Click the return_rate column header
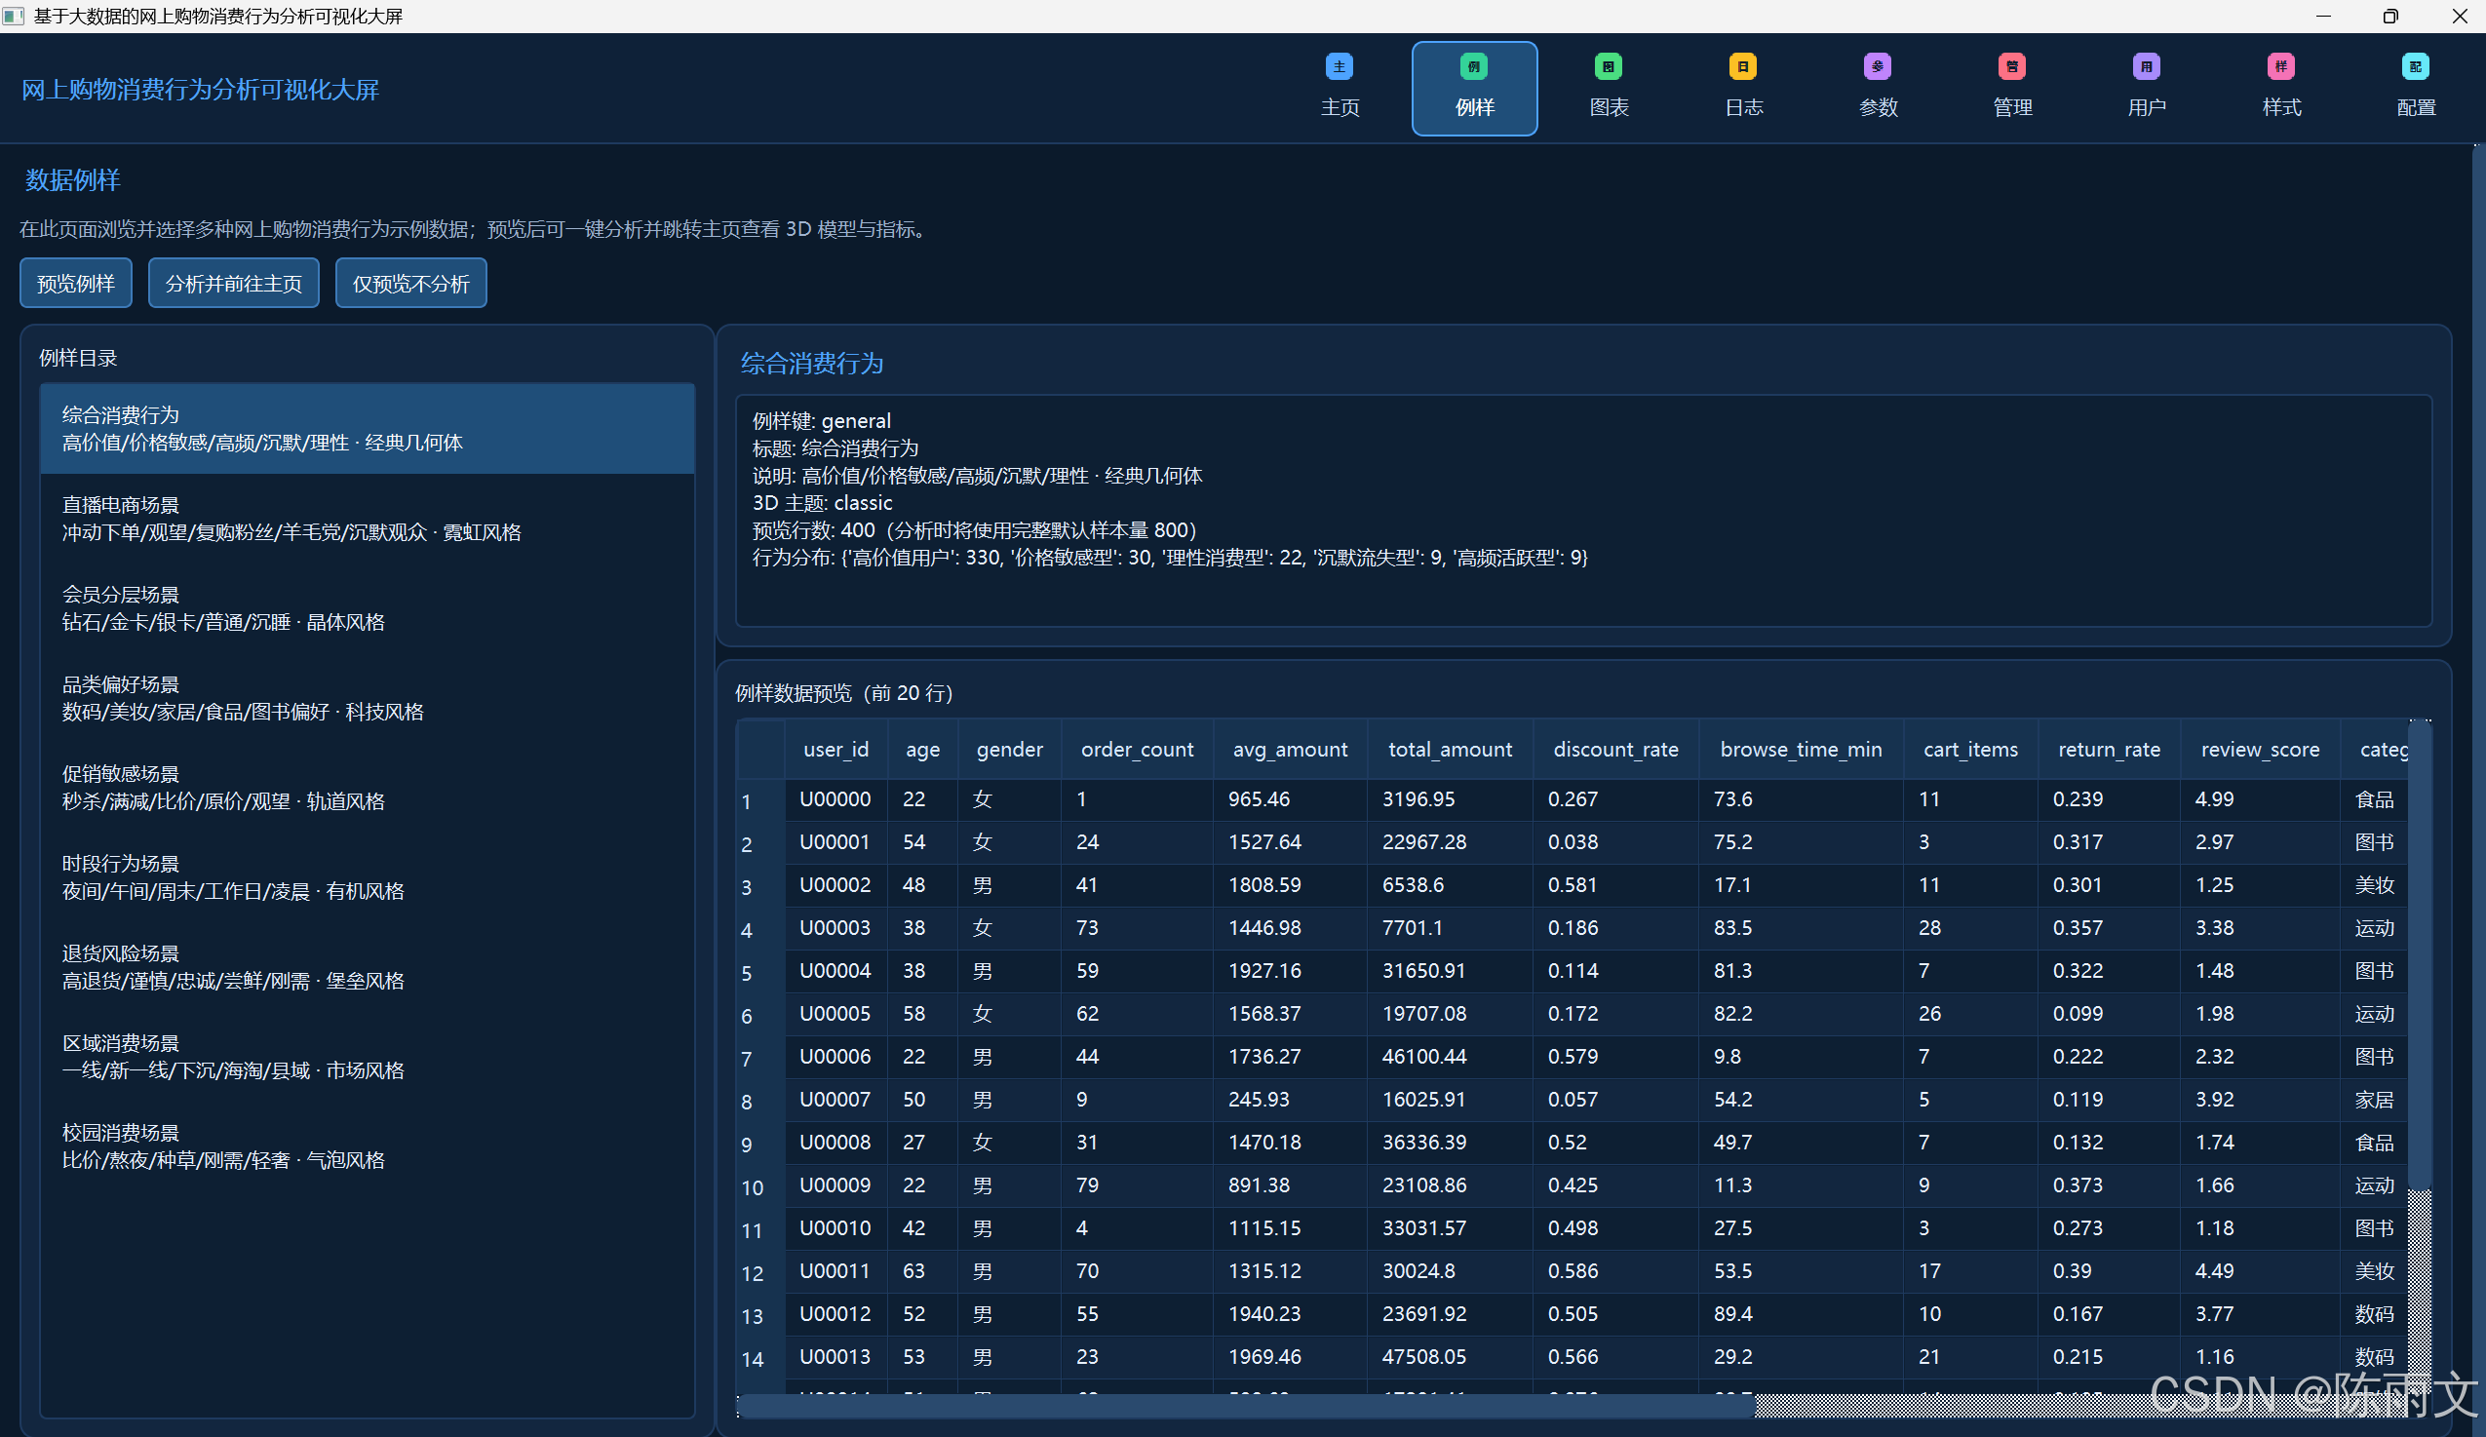 pos(2109,750)
